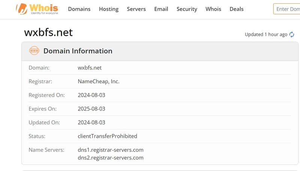This screenshot has width=300, height=171.
Task: Click the registrar name NameCheap, Inc.
Action: click(x=98, y=81)
